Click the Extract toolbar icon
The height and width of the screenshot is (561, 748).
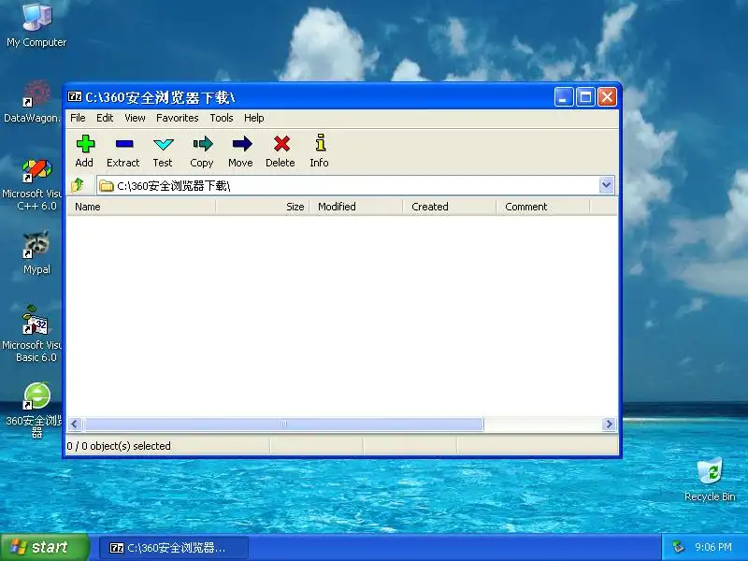click(123, 151)
